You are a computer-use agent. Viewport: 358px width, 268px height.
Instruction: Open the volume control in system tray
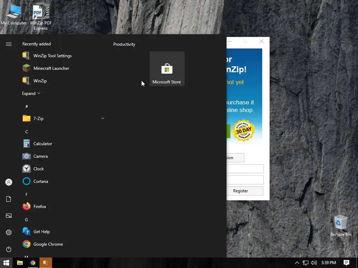click(314, 263)
